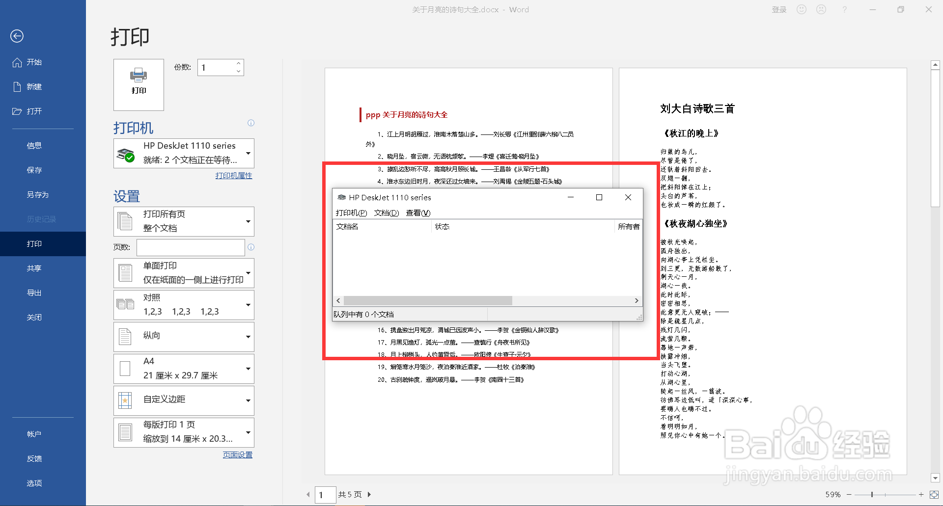Go to next preview page arrow

[x=369, y=495]
